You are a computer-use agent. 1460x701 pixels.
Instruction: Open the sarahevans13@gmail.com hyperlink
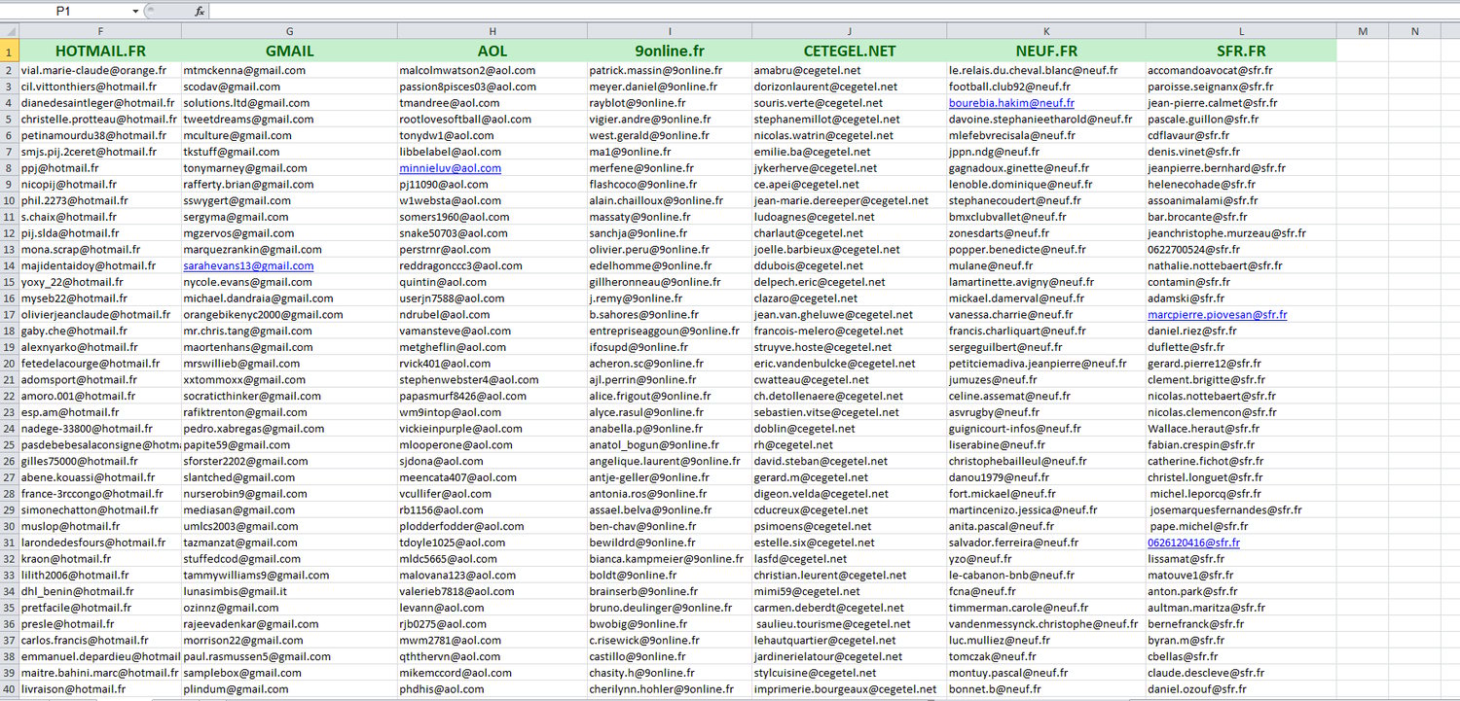coord(248,265)
